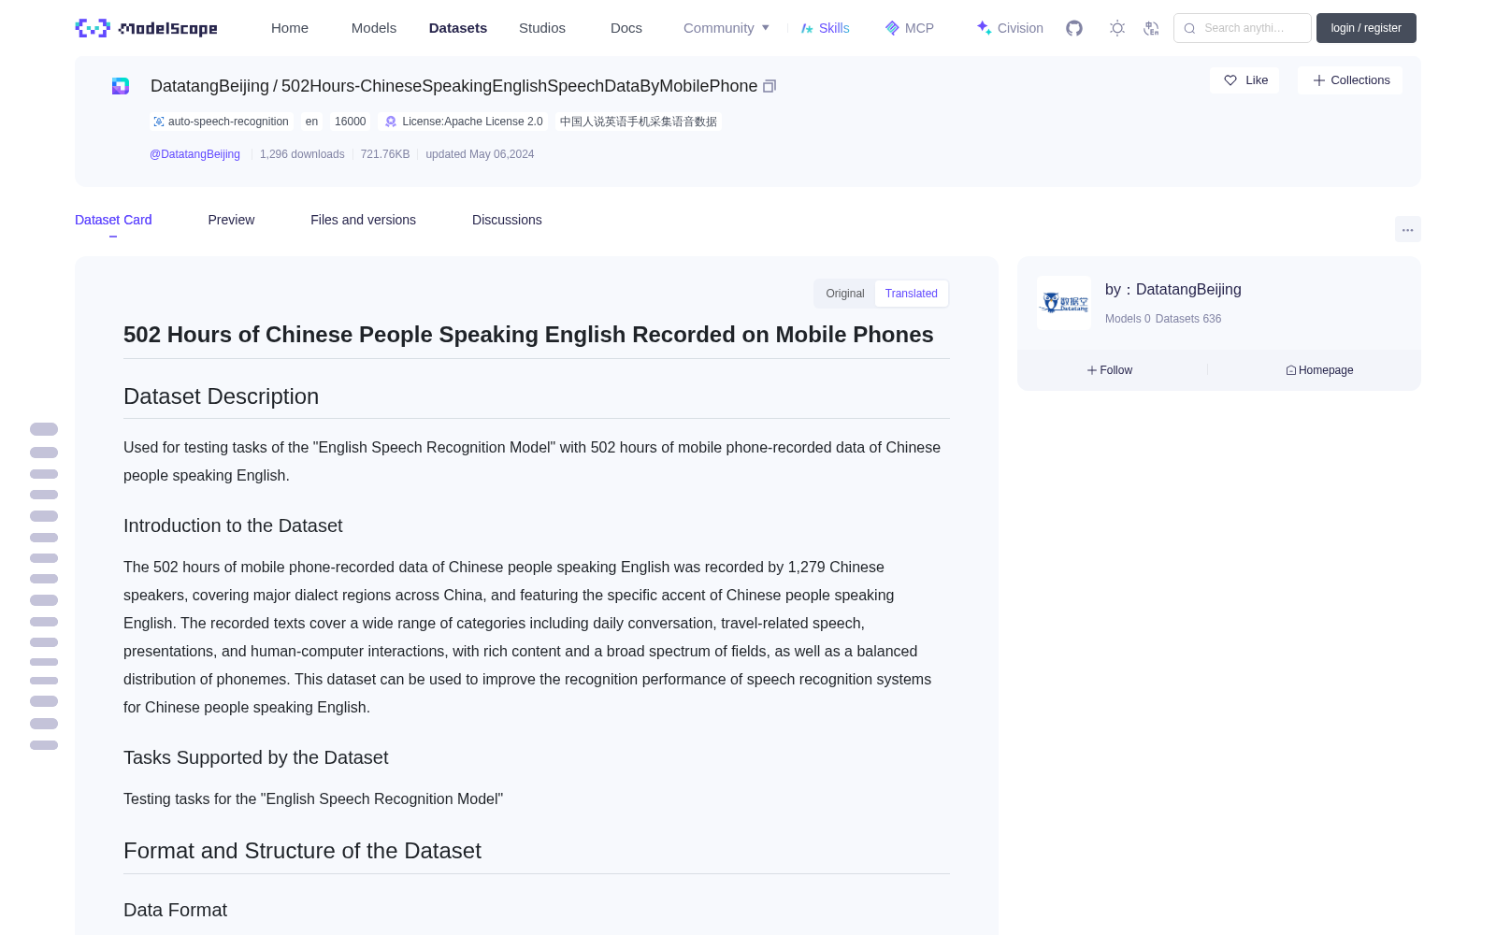Click the auto-speech-recognition tag
This screenshot has height=935, width=1496.
222,122
